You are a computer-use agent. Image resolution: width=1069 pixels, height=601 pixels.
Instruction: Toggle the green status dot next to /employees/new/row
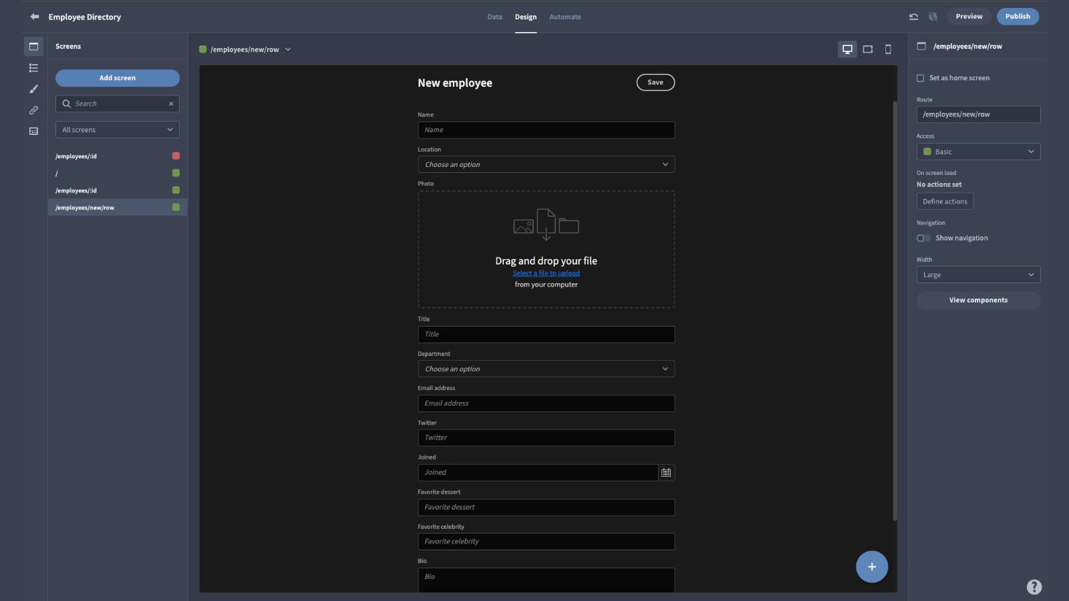176,207
